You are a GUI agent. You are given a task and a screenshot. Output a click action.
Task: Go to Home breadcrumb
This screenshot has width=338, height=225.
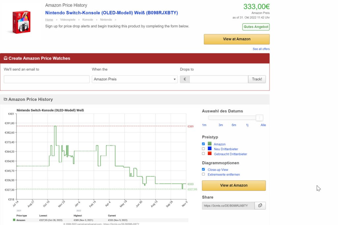(x=49, y=19)
